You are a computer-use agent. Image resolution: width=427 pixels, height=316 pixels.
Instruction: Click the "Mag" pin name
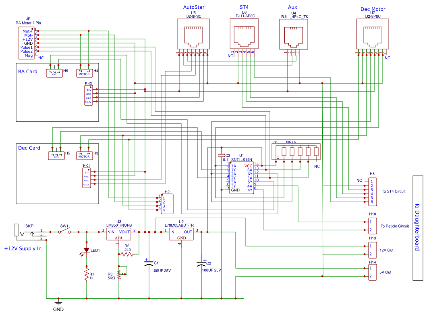coord(29,55)
